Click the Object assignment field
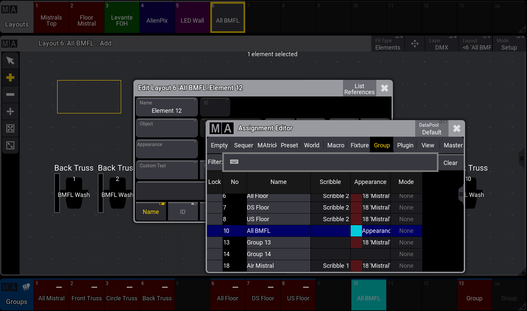527x311 pixels. [167, 128]
